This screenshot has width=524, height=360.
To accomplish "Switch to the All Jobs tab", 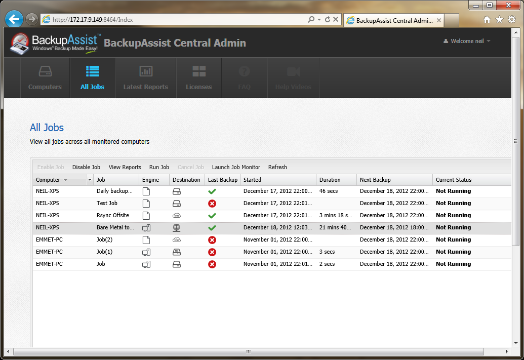I will (x=93, y=78).
